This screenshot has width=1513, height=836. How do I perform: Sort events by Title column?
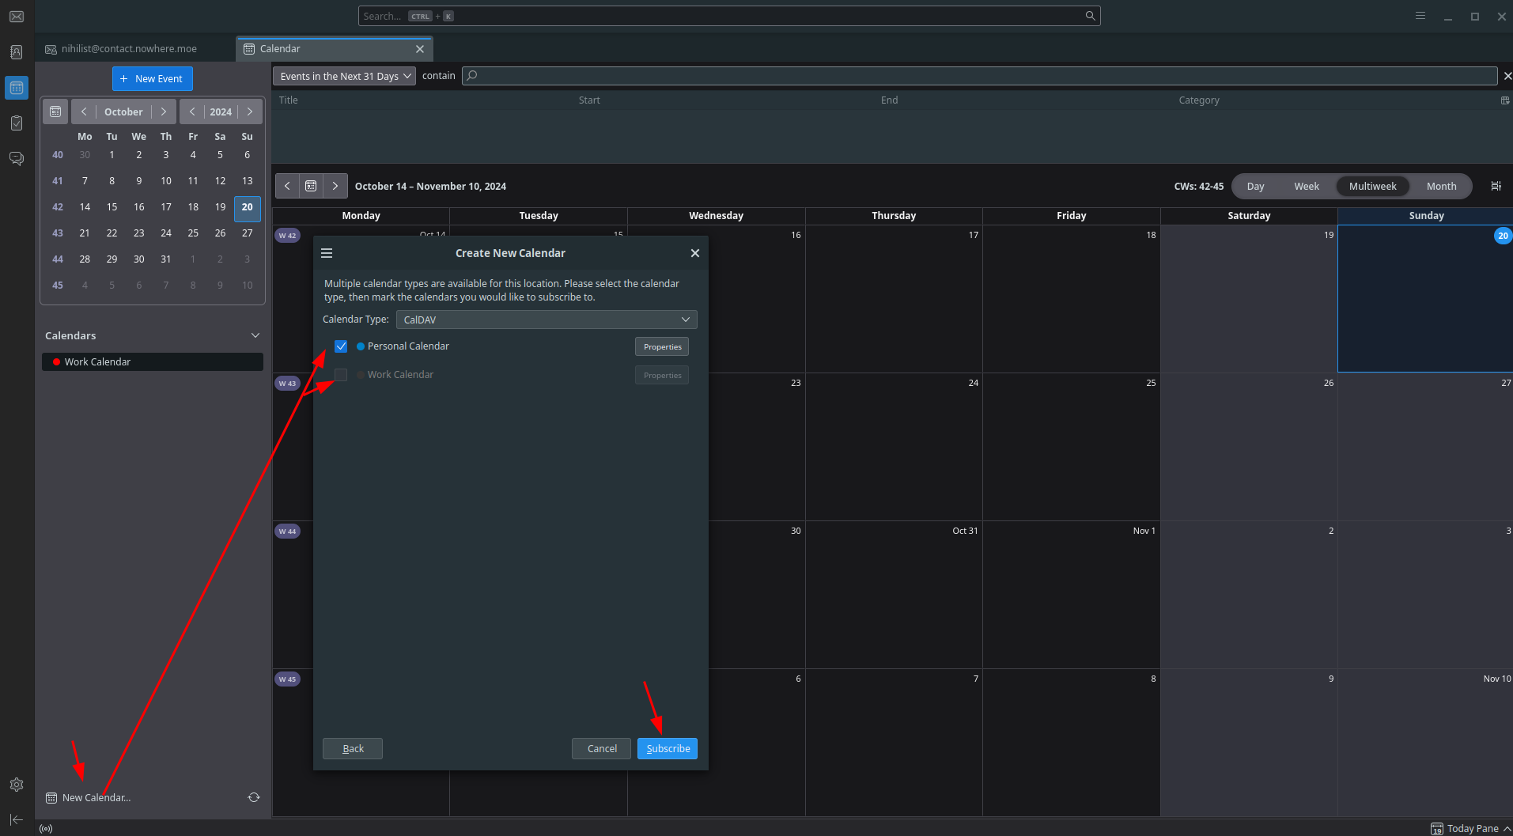[289, 100]
